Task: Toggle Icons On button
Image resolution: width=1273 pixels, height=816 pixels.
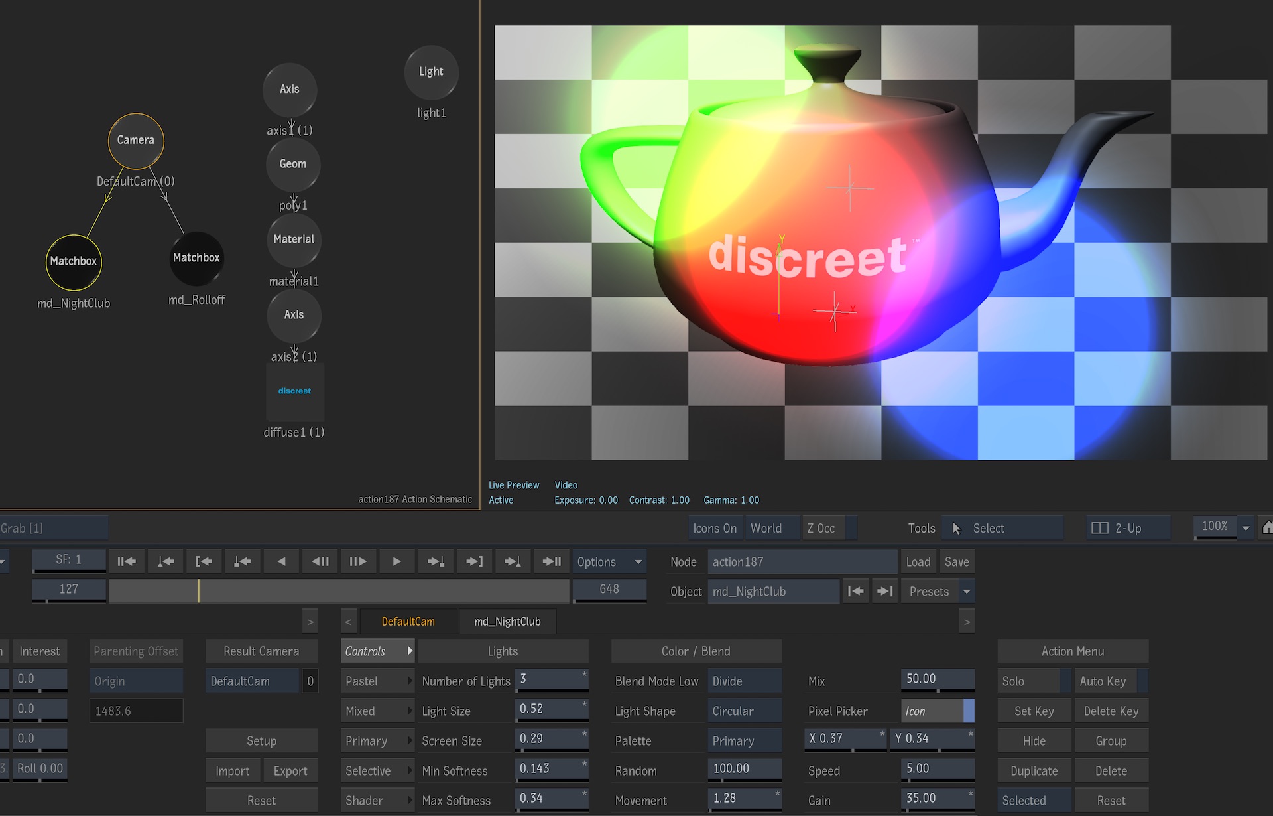Action: tap(715, 528)
